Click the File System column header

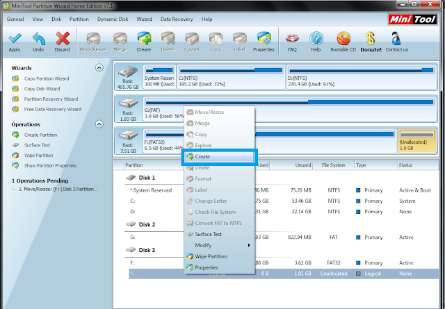(334, 165)
